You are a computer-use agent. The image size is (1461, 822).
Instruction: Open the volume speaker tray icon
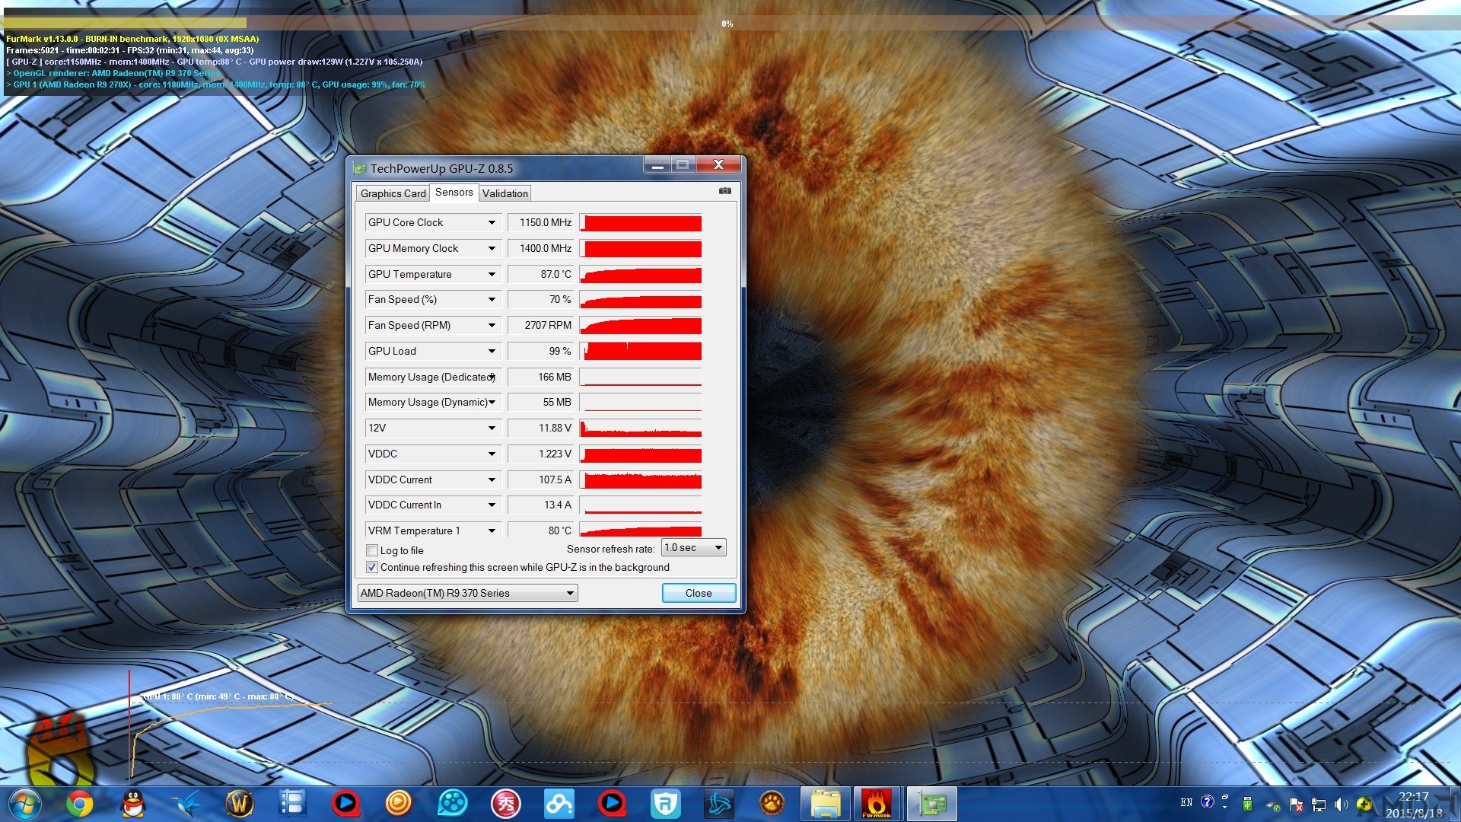(1341, 804)
